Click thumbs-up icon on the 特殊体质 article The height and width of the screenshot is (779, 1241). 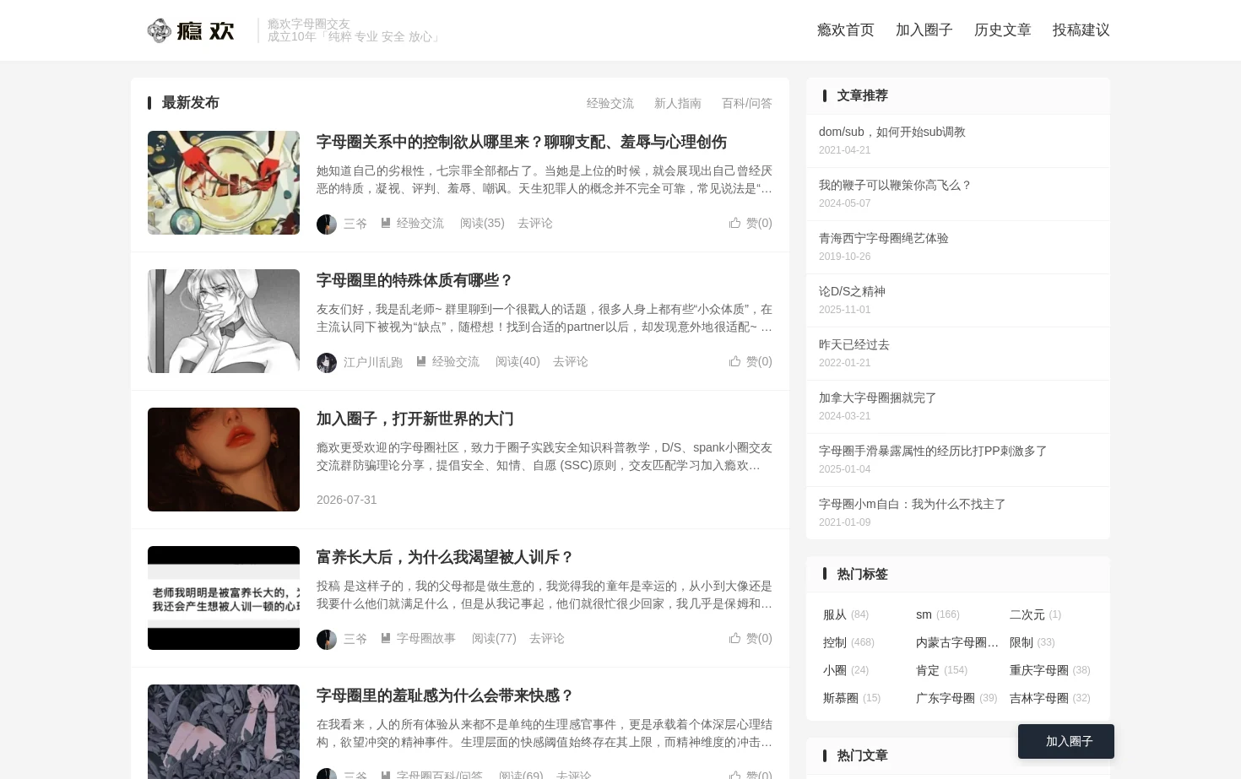point(735,361)
